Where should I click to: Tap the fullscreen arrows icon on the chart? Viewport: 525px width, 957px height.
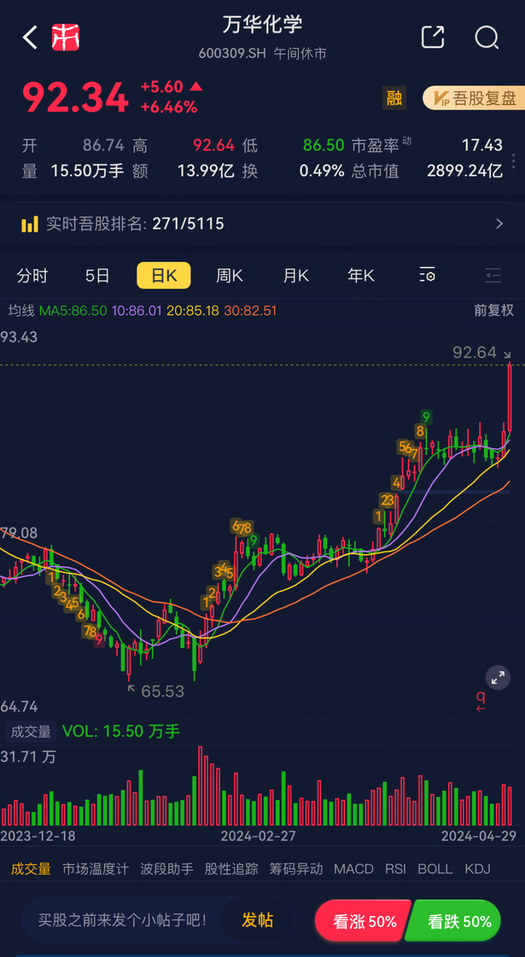pyautogui.click(x=498, y=677)
